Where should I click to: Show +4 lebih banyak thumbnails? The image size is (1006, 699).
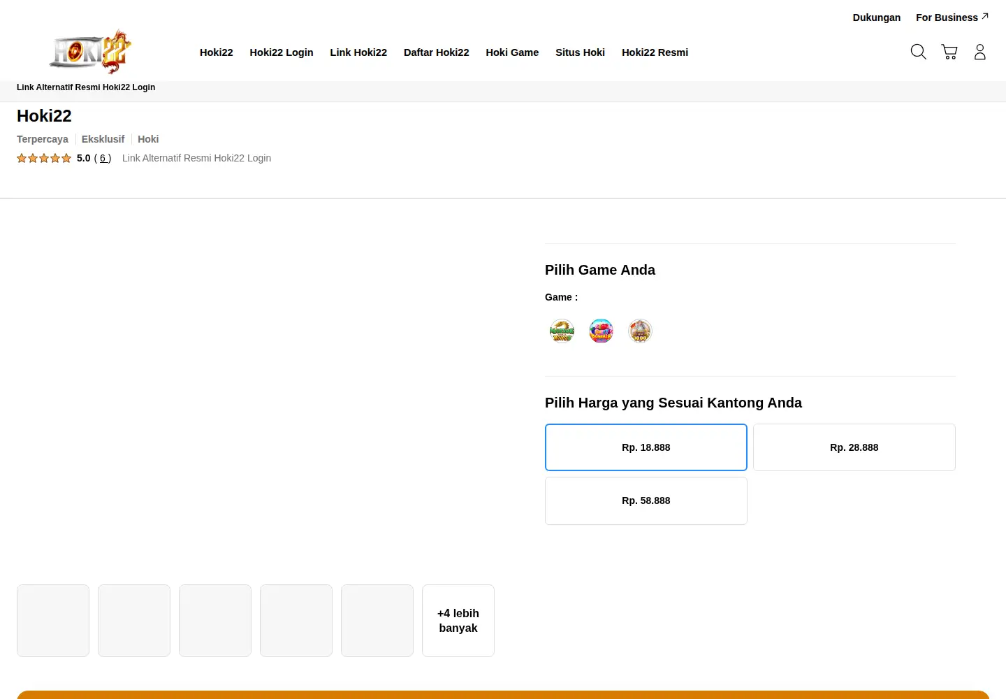[458, 621]
